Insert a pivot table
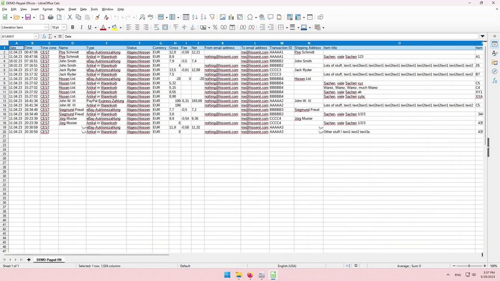The image size is (500, 281). click(240, 17)
